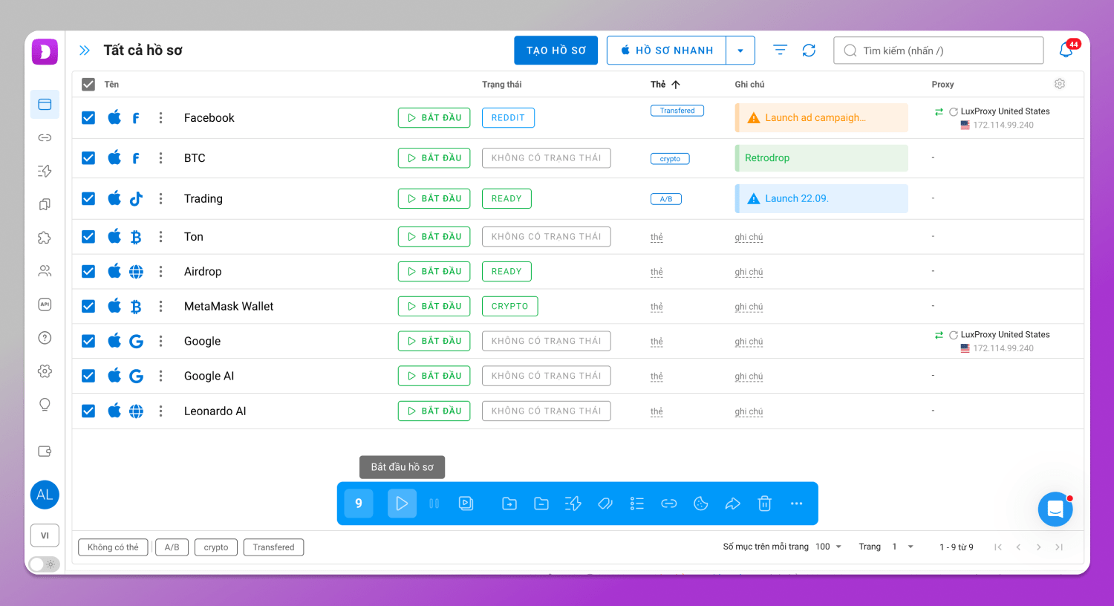1114x606 pixels.
Task: Click the refresh icon near search
Action: tap(809, 50)
